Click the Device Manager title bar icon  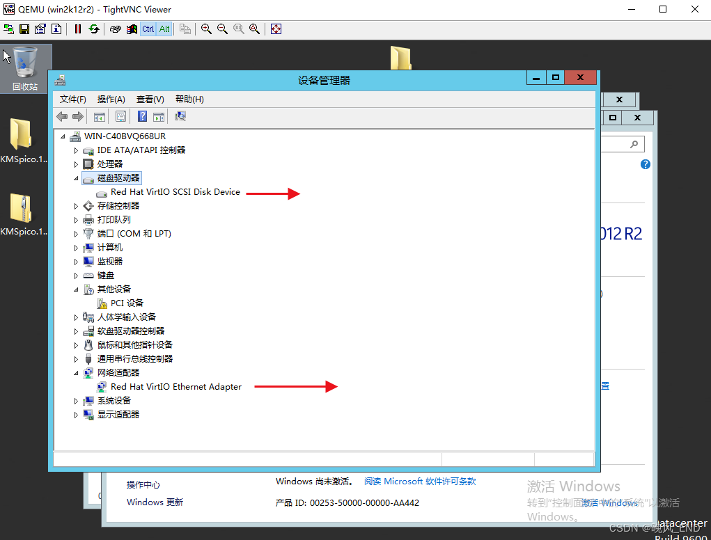point(61,81)
